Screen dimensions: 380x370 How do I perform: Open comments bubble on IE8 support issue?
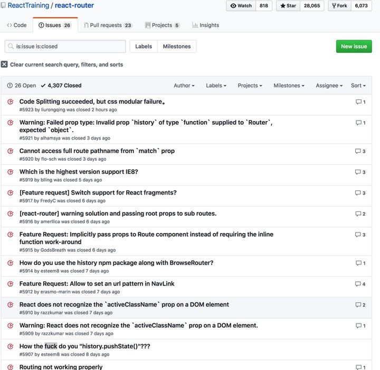coord(360,172)
